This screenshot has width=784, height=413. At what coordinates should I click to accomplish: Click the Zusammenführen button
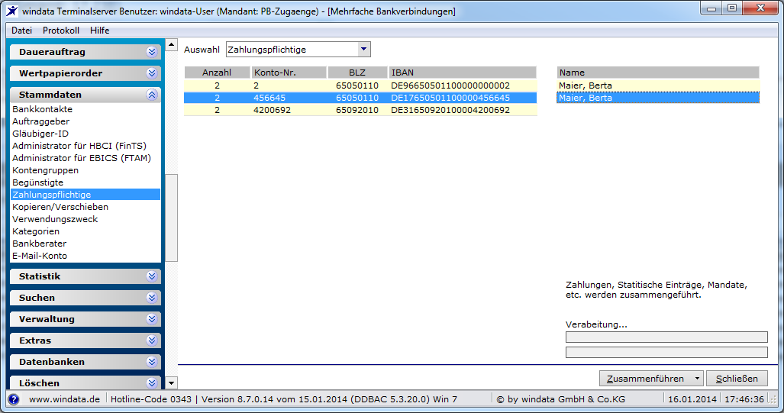(x=646, y=379)
